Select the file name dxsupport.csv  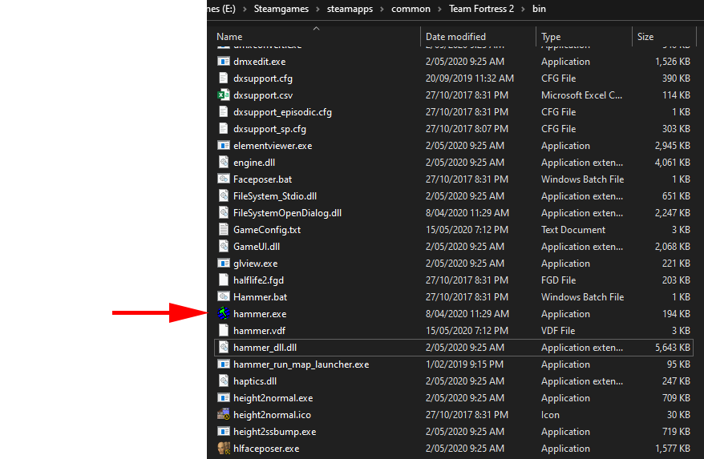coord(263,95)
